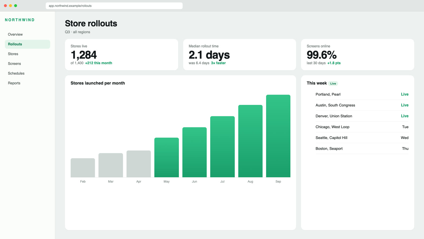
Task: Select the Chicago, West Loop row
Action: tap(362, 127)
